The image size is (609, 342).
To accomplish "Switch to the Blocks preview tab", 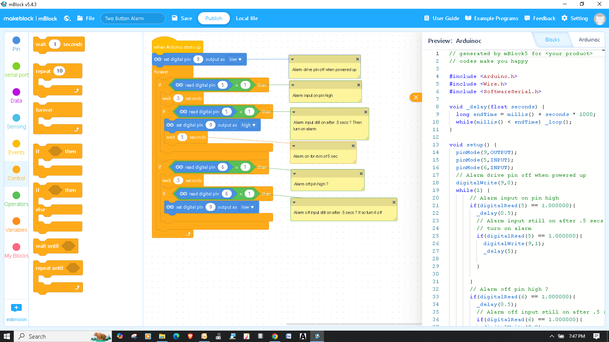I will [552, 40].
